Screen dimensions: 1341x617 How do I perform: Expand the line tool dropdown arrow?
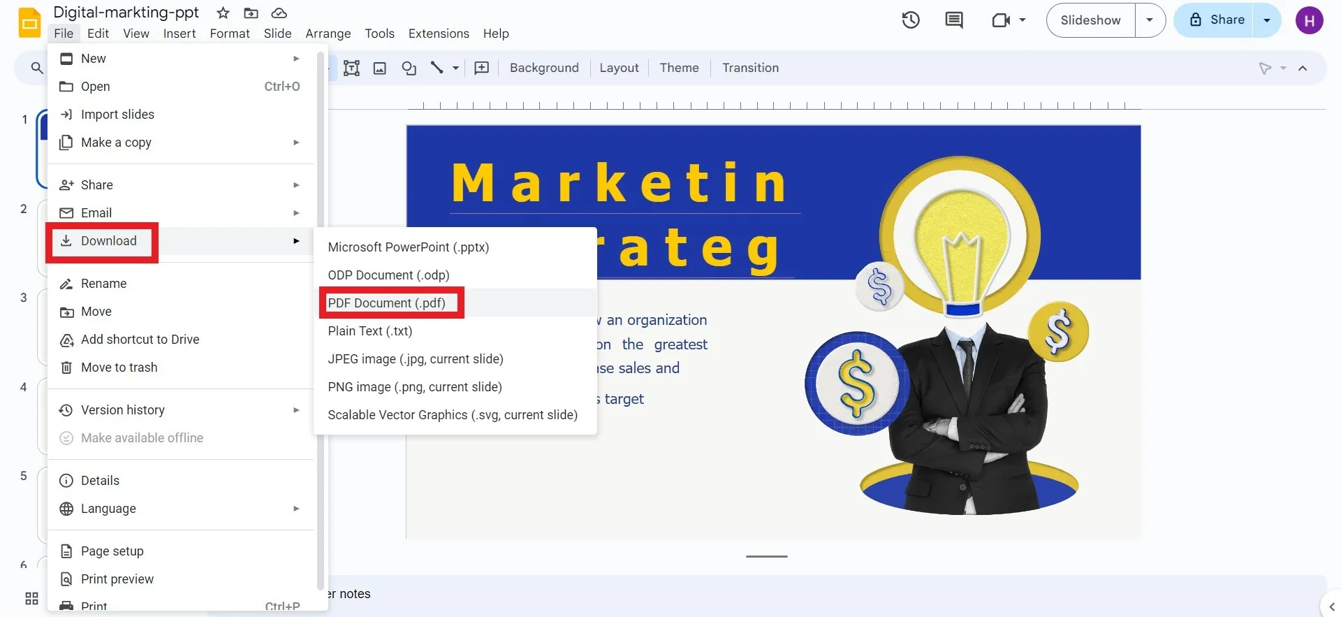tap(455, 68)
